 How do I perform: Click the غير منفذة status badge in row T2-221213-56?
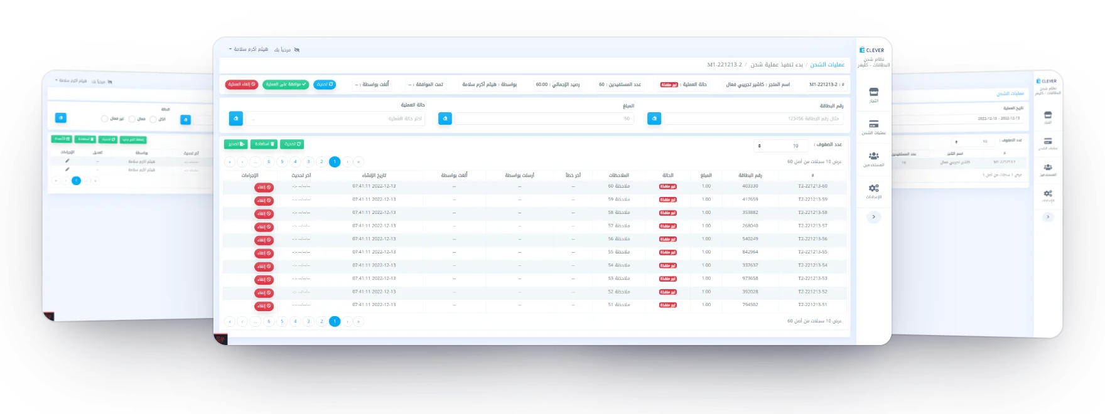point(668,239)
